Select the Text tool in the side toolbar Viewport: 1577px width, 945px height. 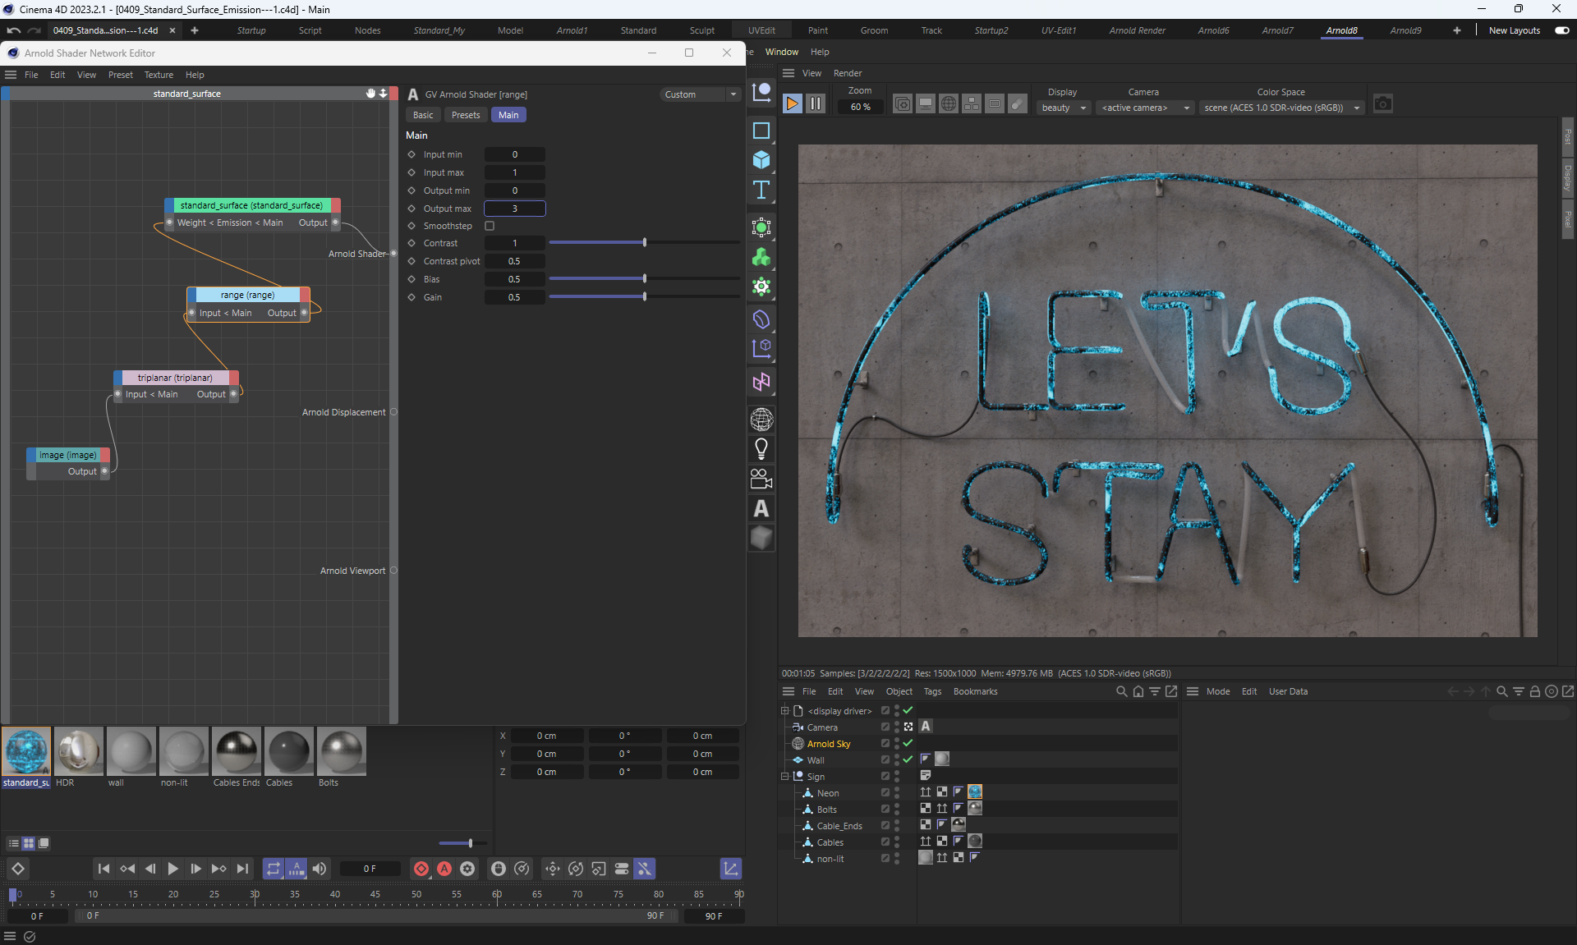(761, 190)
